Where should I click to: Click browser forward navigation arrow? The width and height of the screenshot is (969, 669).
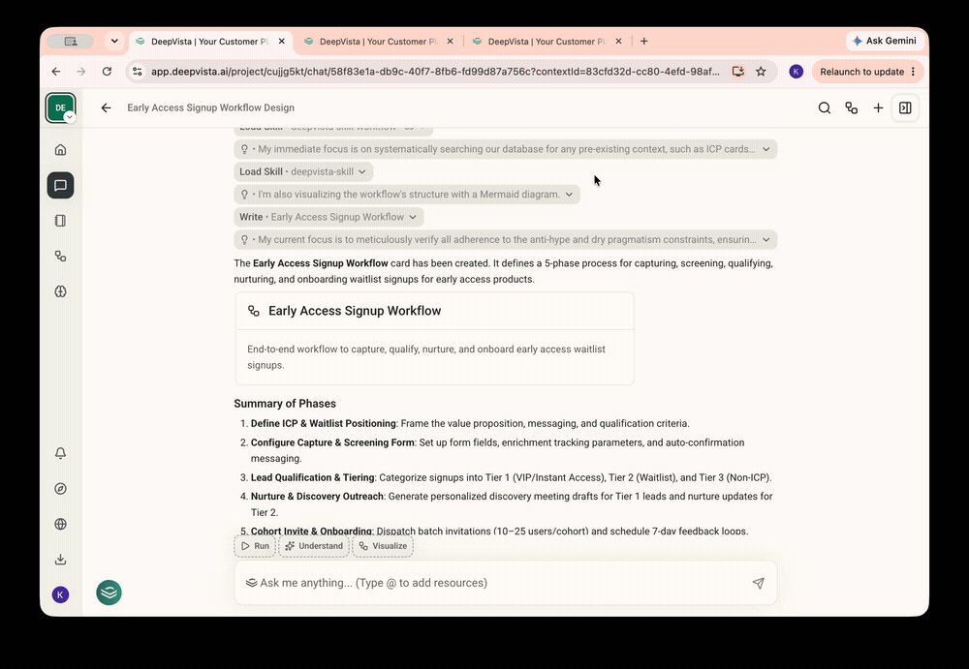coord(81,72)
